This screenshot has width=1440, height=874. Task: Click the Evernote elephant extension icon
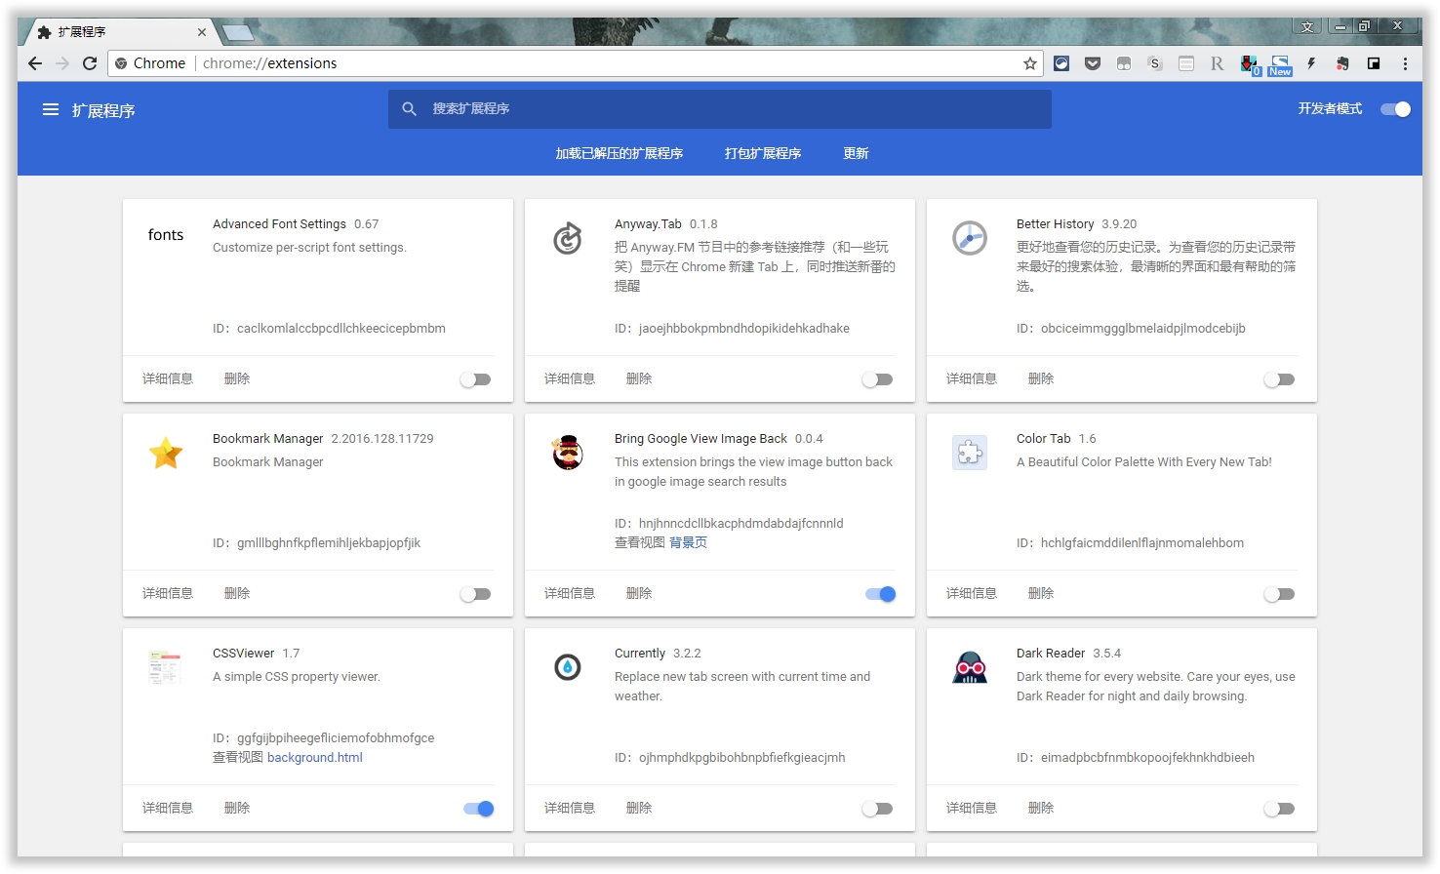[x=1342, y=63]
